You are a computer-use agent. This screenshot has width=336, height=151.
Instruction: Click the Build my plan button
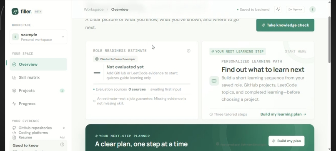pyautogui.click(x=286, y=141)
